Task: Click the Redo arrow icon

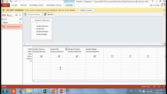Action: 16,2
